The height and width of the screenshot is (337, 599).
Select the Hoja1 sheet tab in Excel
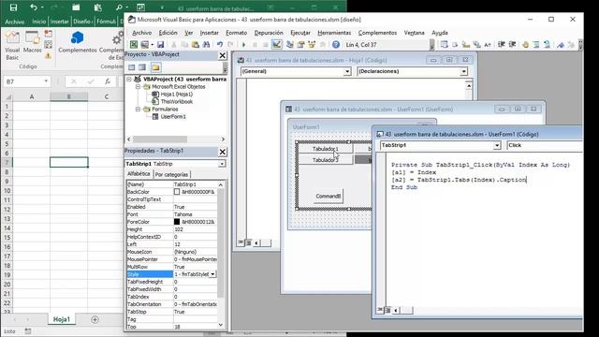coord(62,319)
